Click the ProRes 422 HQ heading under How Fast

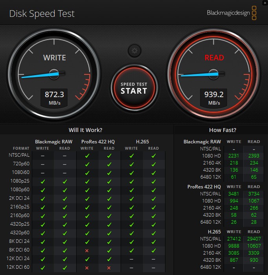[204, 186]
